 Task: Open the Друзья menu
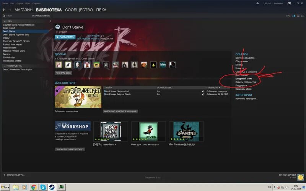(x=20, y=3)
